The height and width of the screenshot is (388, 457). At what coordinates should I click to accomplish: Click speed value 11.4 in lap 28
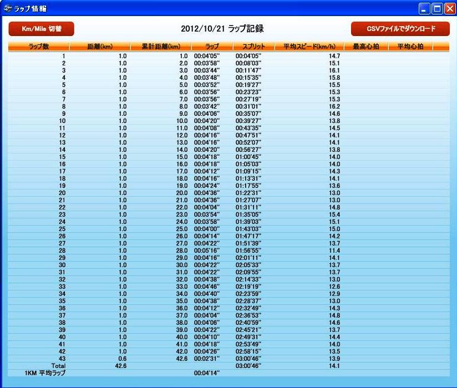(334, 251)
